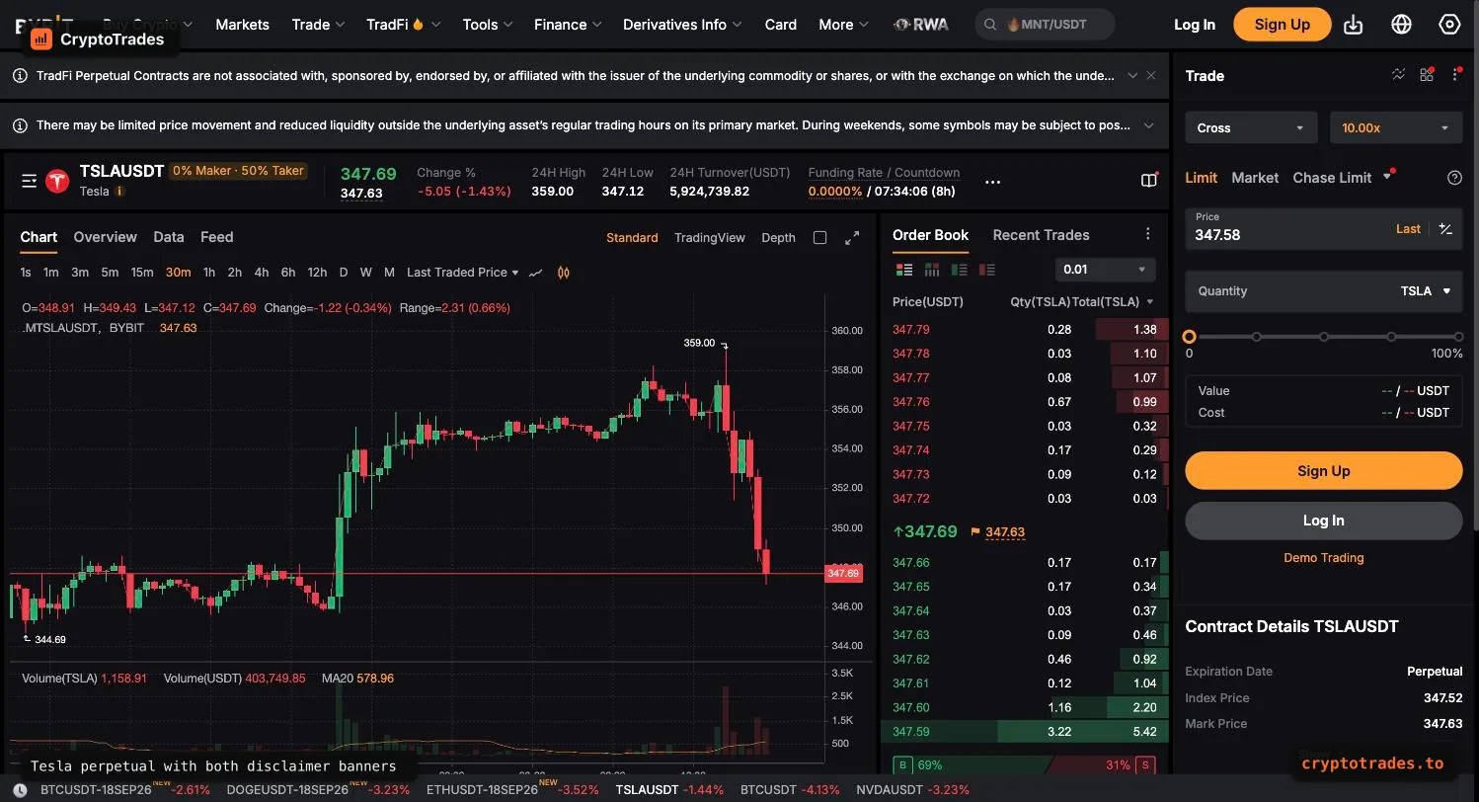This screenshot has width=1479, height=802.
Task: Show asks-only order book view
Action: (986, 270)
